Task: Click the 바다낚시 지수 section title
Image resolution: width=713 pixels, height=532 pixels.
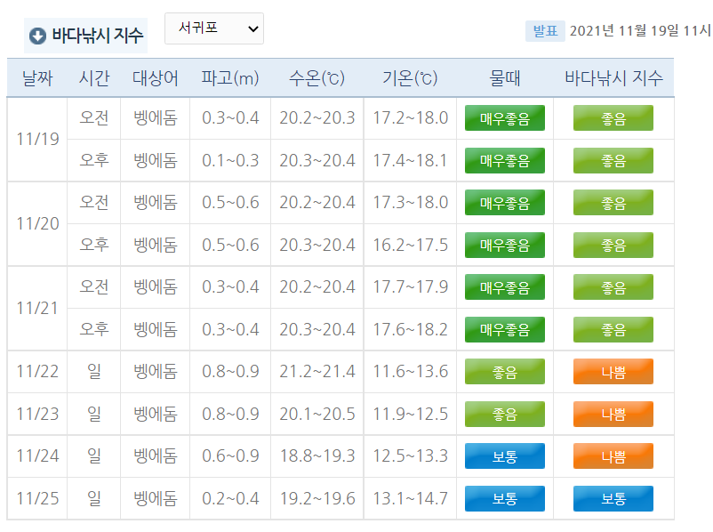Action: [97, 36]
